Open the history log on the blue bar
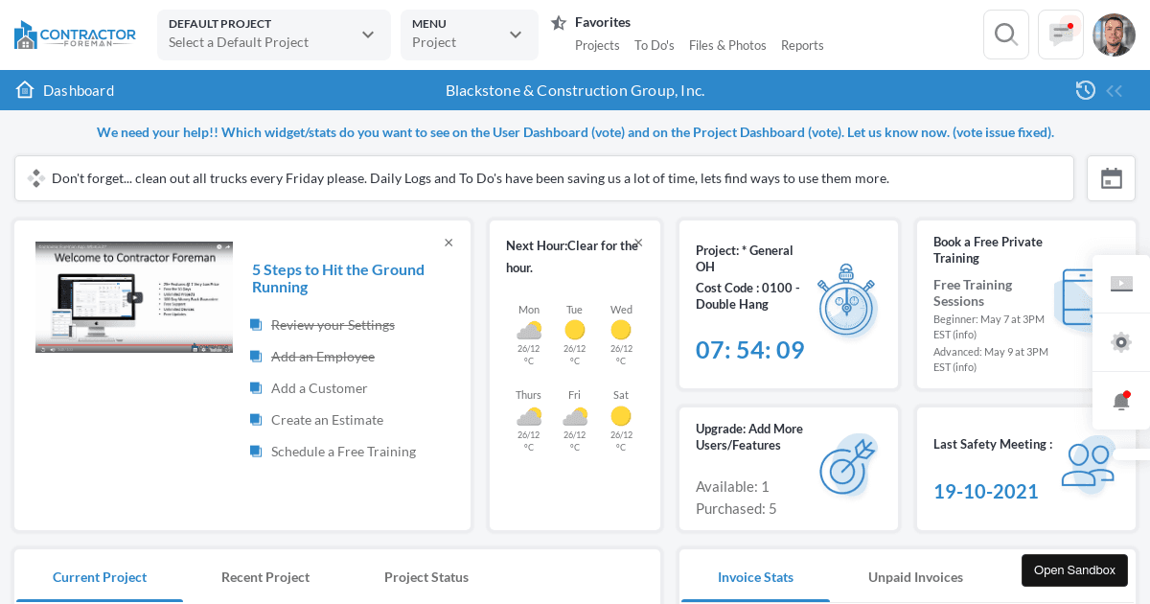 [1085, 90]
